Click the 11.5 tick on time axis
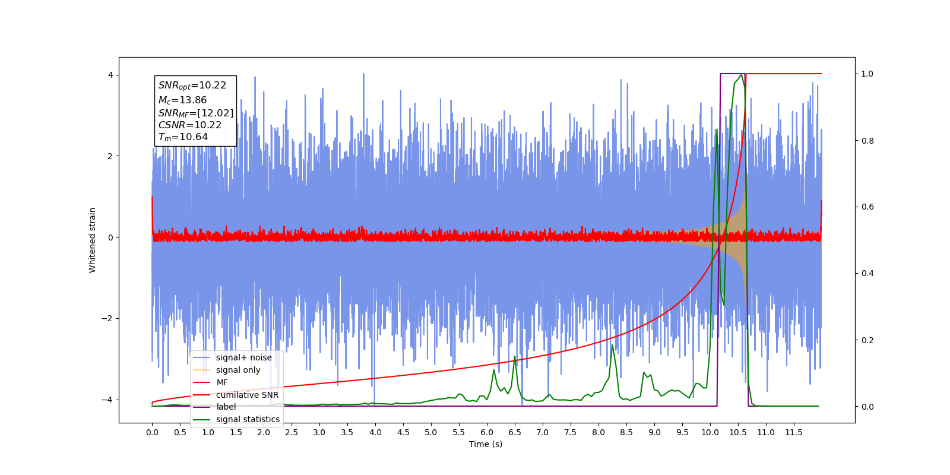The image size is (950, 475). click(x=794, y=432)
